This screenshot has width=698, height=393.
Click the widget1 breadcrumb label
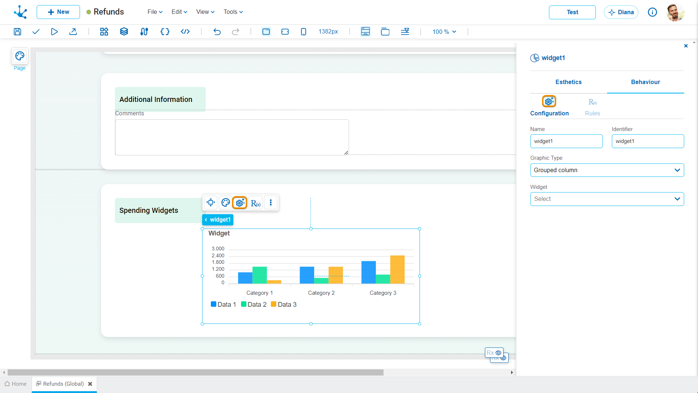218,220
